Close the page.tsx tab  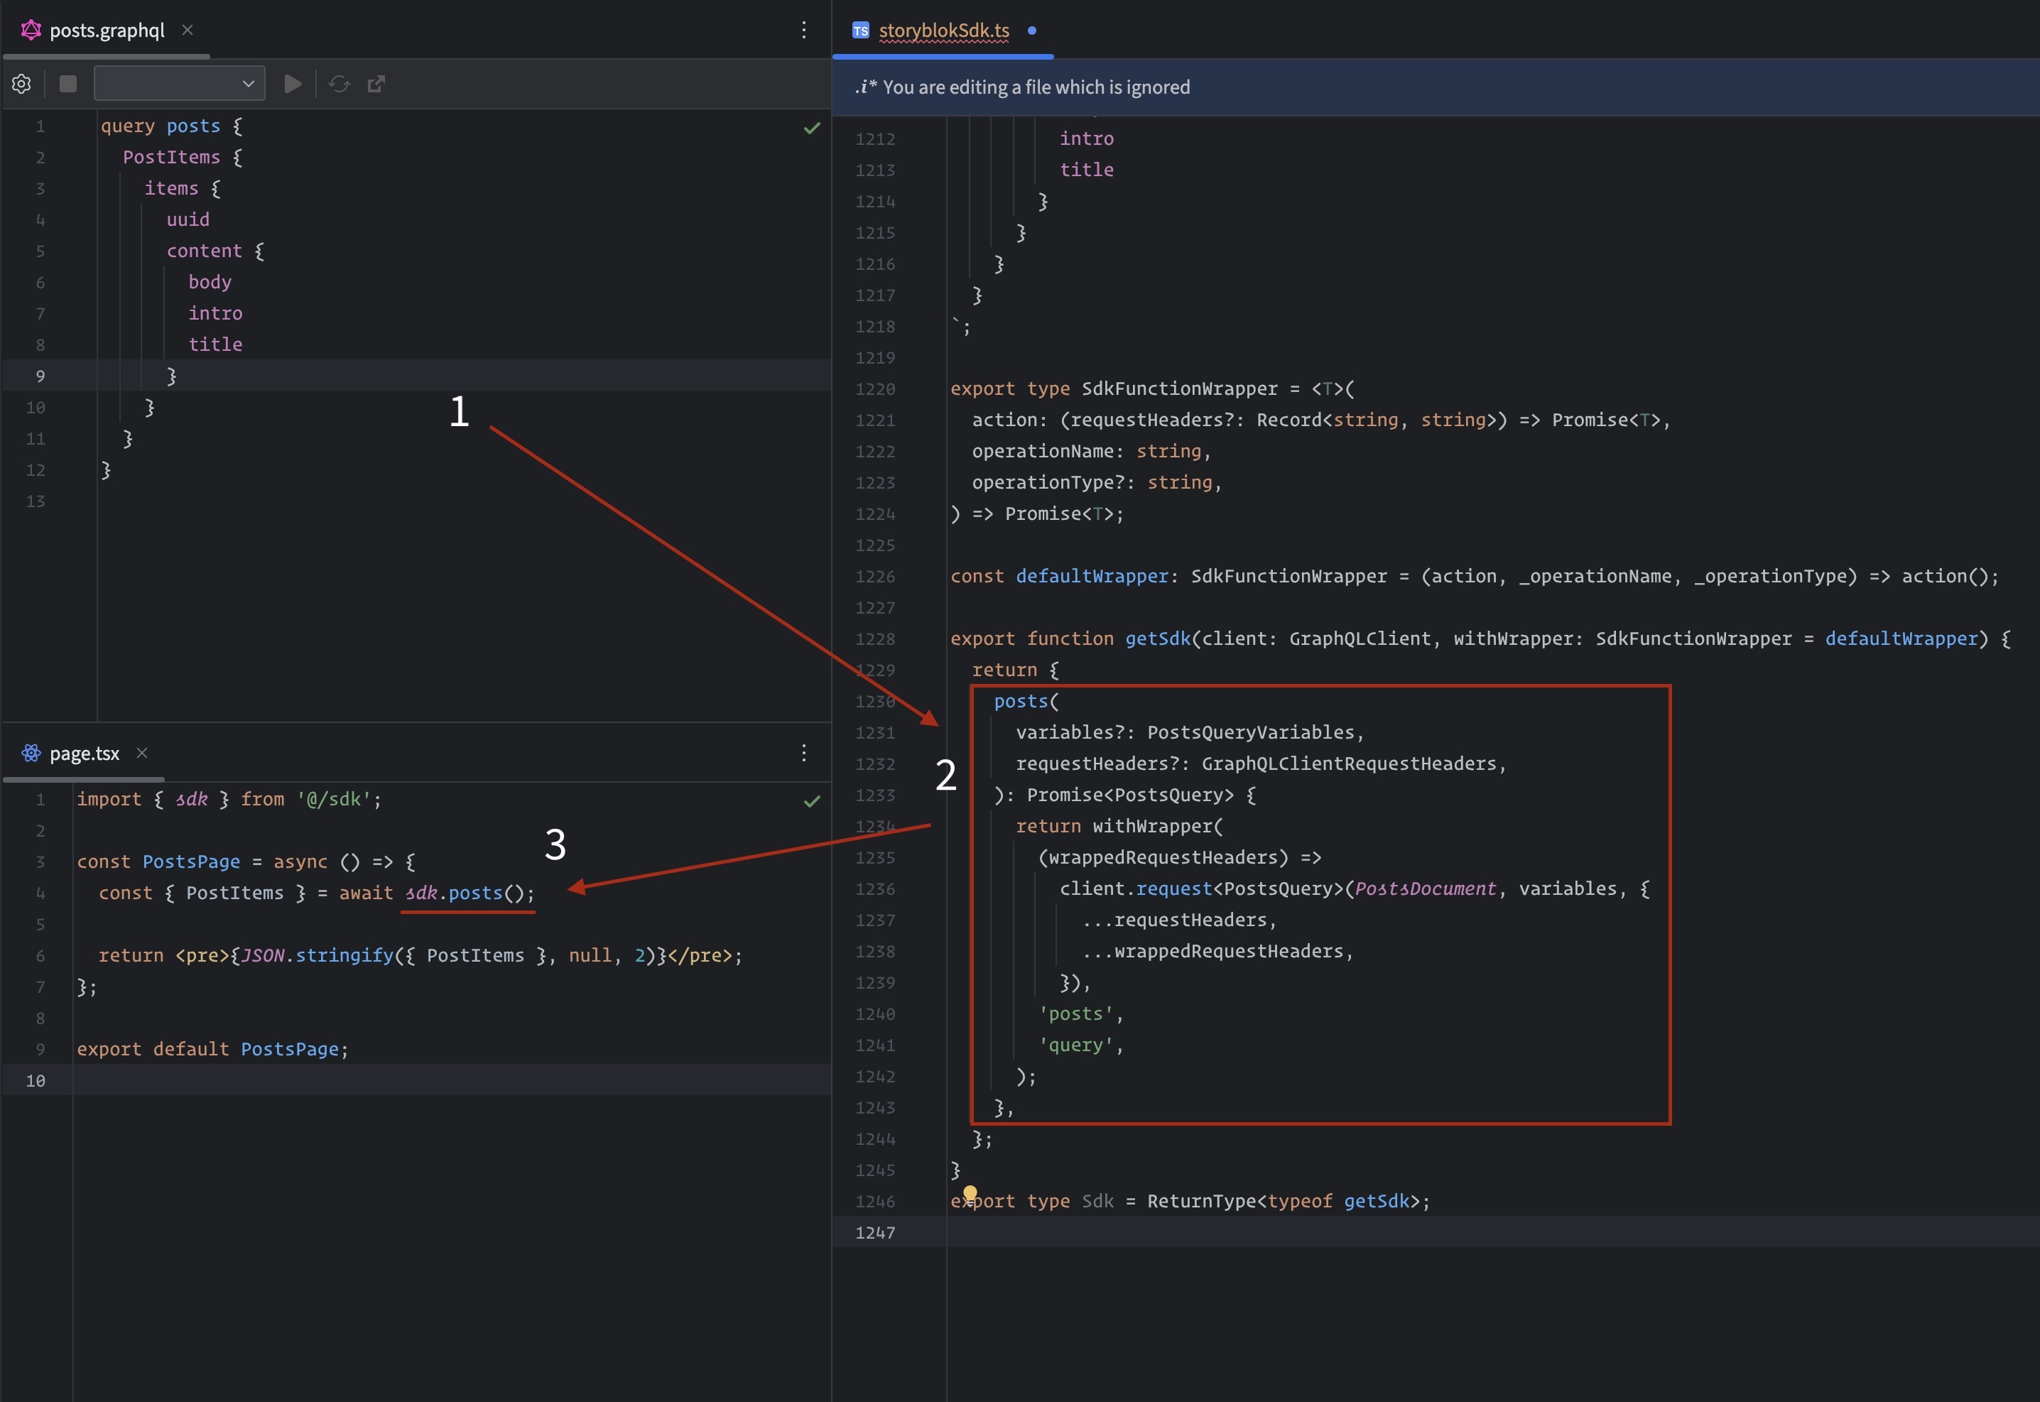click(x=142, y=753)
